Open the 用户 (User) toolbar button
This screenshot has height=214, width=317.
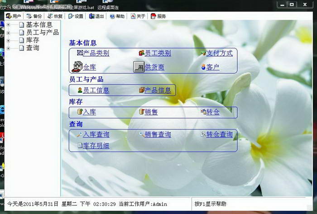pos(13,16)
